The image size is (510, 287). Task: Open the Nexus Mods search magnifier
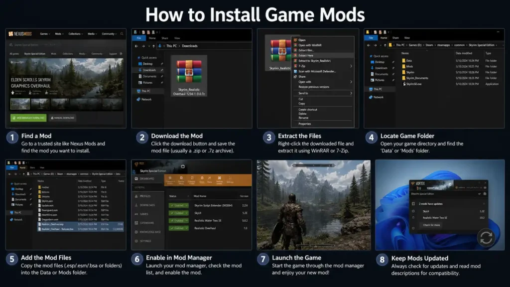pos(122,34)
